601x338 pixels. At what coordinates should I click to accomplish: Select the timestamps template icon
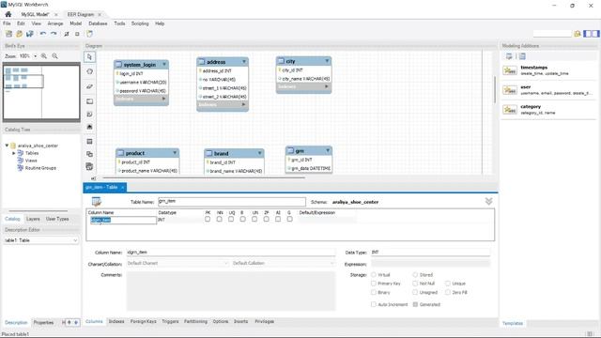point(510,70)
